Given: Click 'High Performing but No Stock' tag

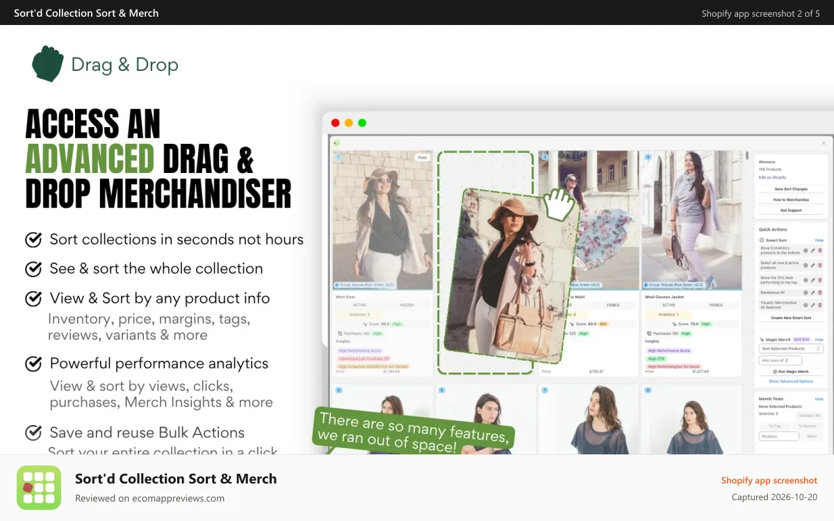Looking at the screenshot, I should 673,367.
